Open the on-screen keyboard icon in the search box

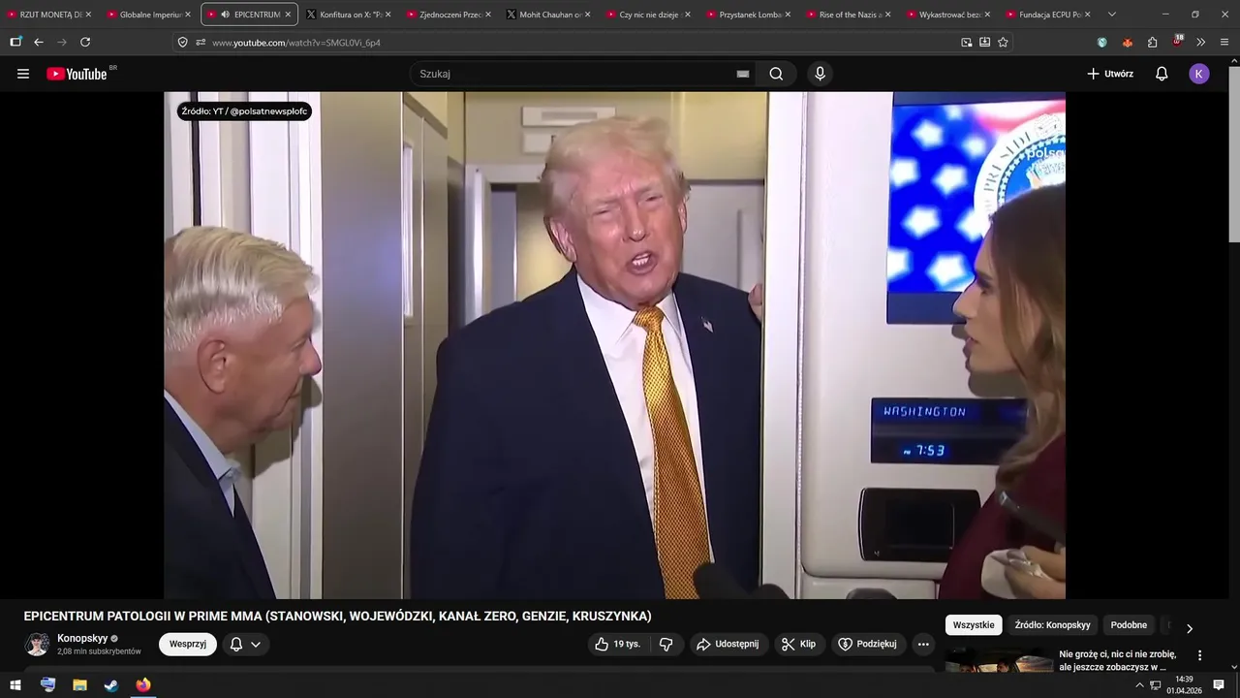(x=743, y=74)
